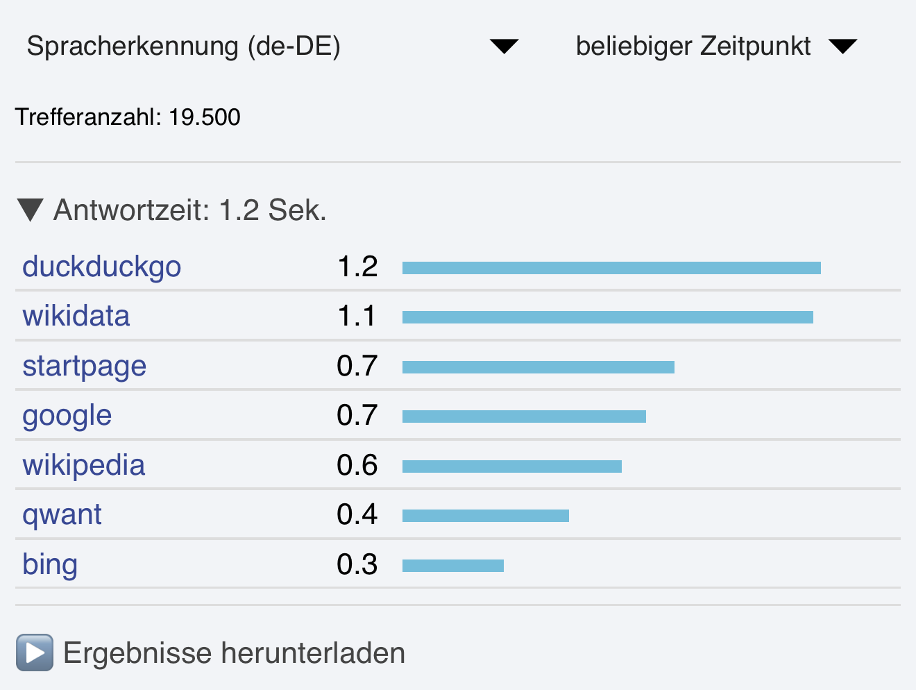Open the google engine link
This screenshot has height=690, width=916.
pyautogui.click(x=67, y=415)
